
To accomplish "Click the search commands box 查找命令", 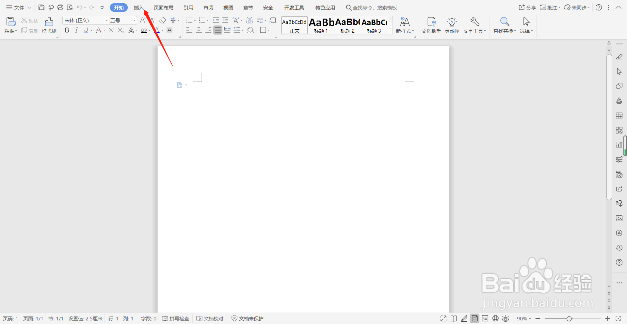I will coord(372,8).
